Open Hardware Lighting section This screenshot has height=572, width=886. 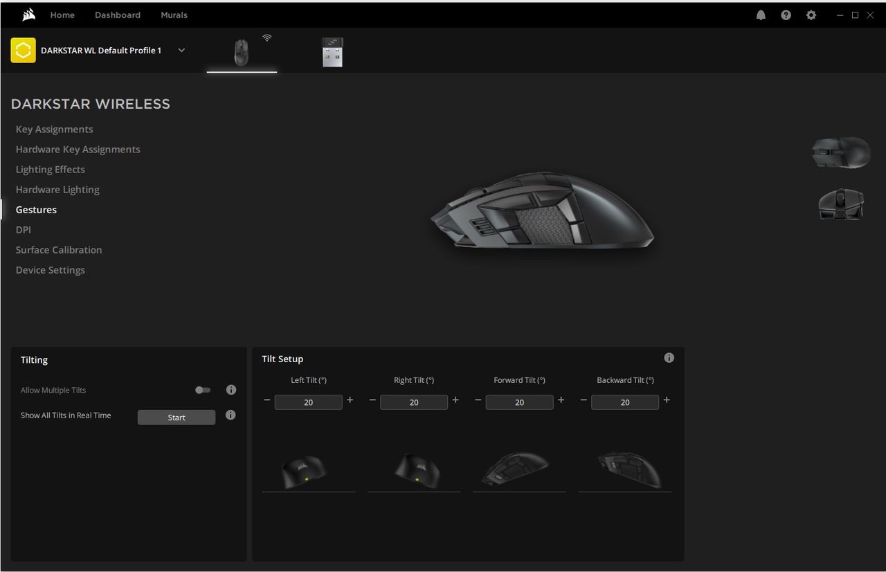(x=57, y=190)
